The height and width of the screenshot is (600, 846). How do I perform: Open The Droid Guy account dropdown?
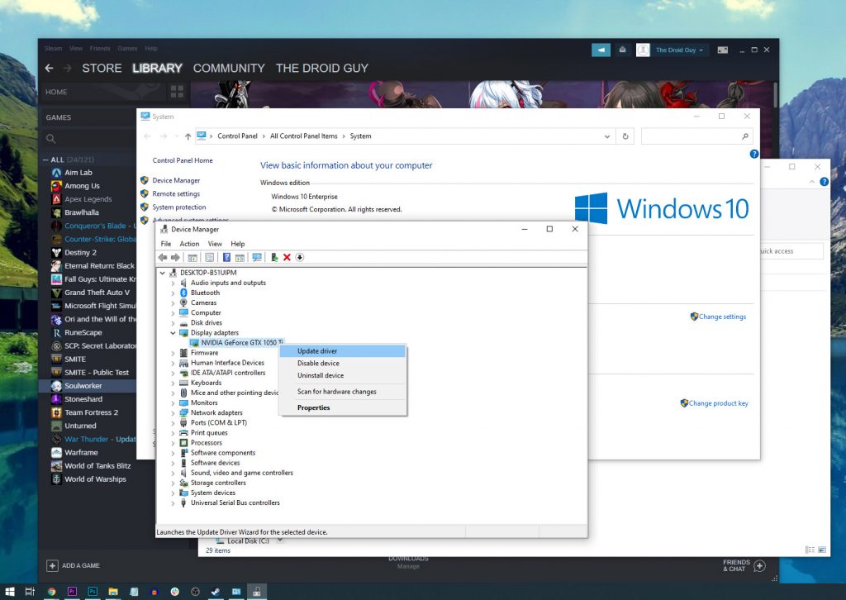tap(679, 50)
